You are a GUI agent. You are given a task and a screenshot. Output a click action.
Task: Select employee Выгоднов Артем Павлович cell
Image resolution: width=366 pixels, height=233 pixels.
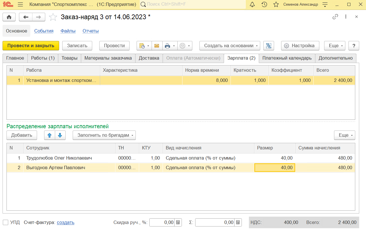(x=69, y=168)
